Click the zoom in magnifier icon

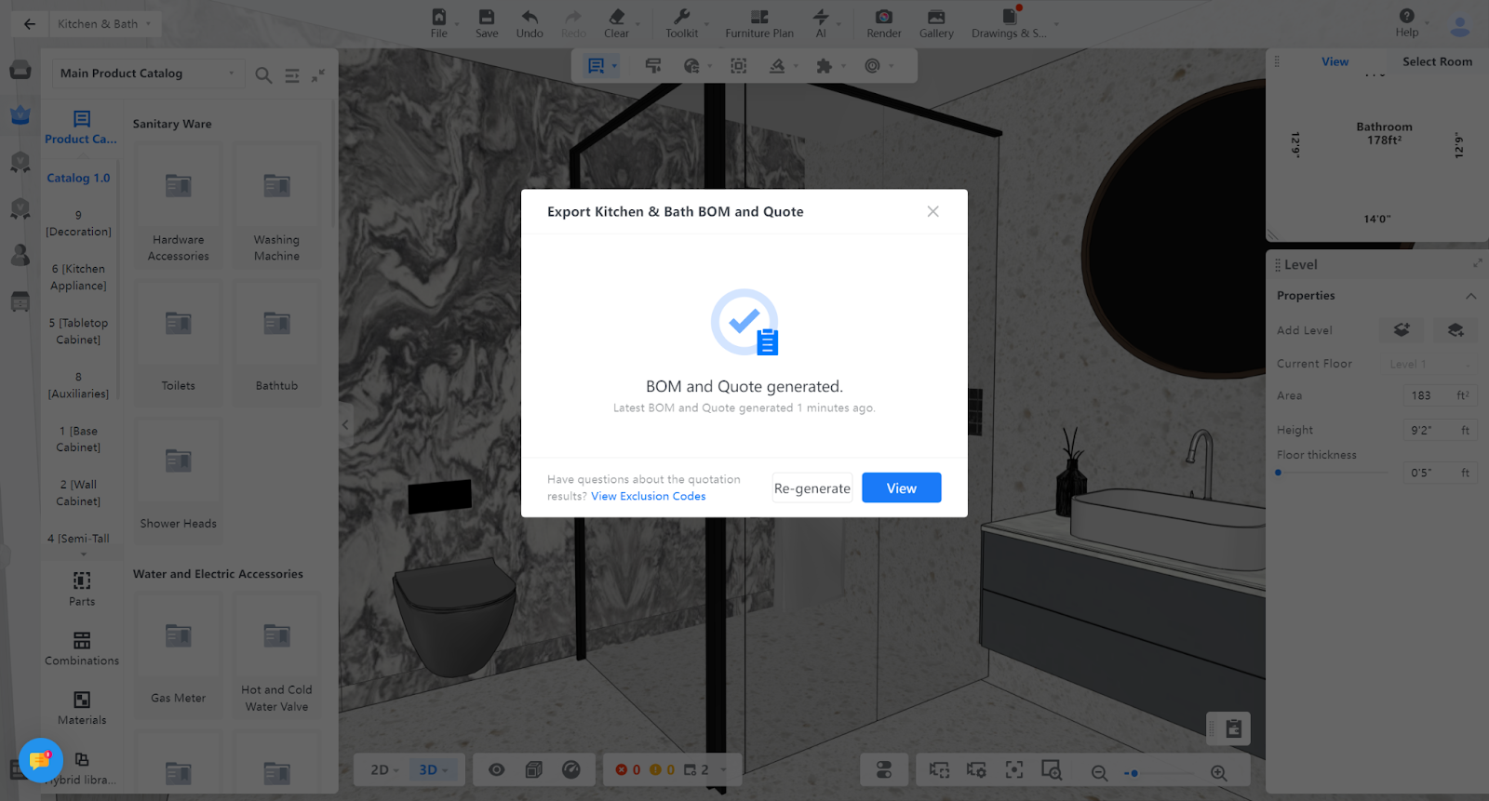(x=1218, y=772)
